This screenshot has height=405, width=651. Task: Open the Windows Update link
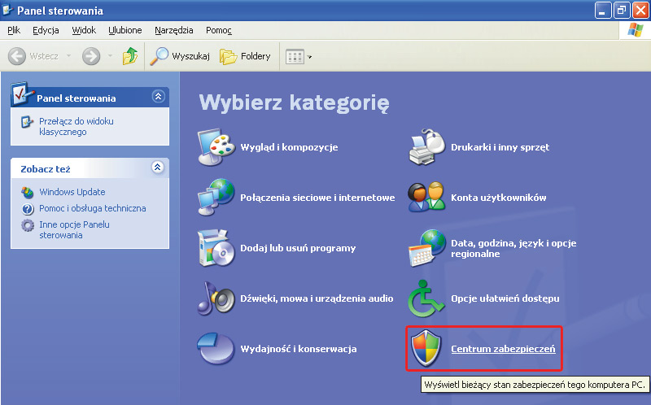pos(72,192)
